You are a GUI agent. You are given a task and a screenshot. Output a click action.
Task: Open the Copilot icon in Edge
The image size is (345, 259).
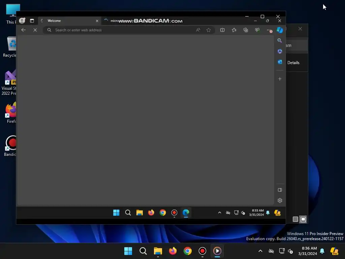(280, 30)
